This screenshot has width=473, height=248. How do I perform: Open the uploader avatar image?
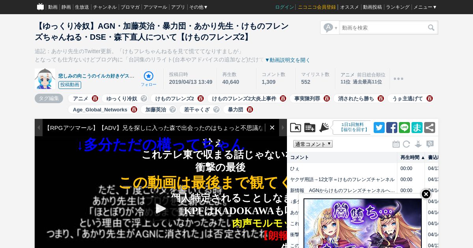45,79
